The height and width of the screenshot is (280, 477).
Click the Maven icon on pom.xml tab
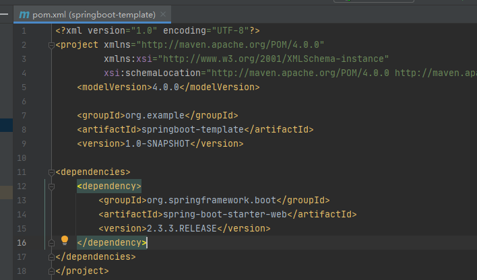pos(24,13)
